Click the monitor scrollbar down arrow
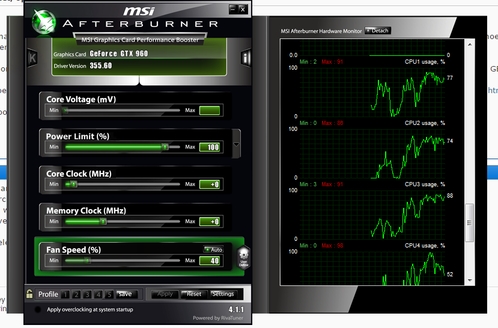The height and width of the screenshot is (328, 498). pos(470,281)
